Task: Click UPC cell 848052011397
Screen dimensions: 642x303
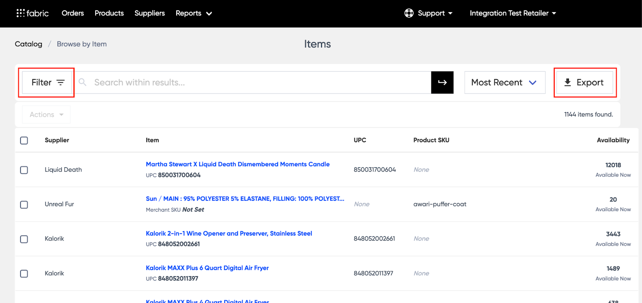Action: [374, 273]
